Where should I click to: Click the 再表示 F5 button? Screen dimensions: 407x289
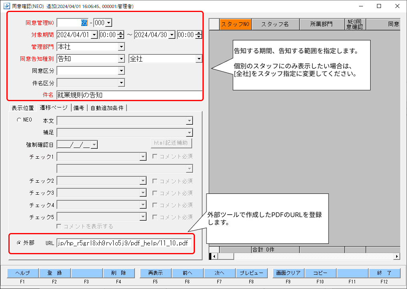156,273
